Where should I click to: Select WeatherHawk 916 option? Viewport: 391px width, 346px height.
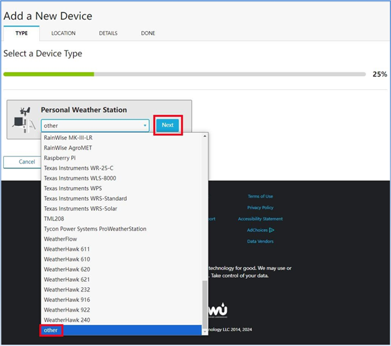pos(121,300)
